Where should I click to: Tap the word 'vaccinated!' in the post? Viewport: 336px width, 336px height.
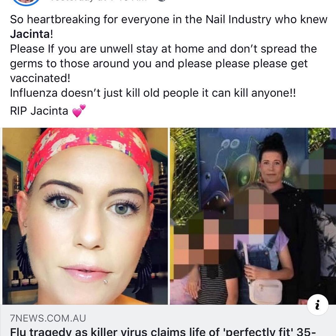[x=40, y=78]
